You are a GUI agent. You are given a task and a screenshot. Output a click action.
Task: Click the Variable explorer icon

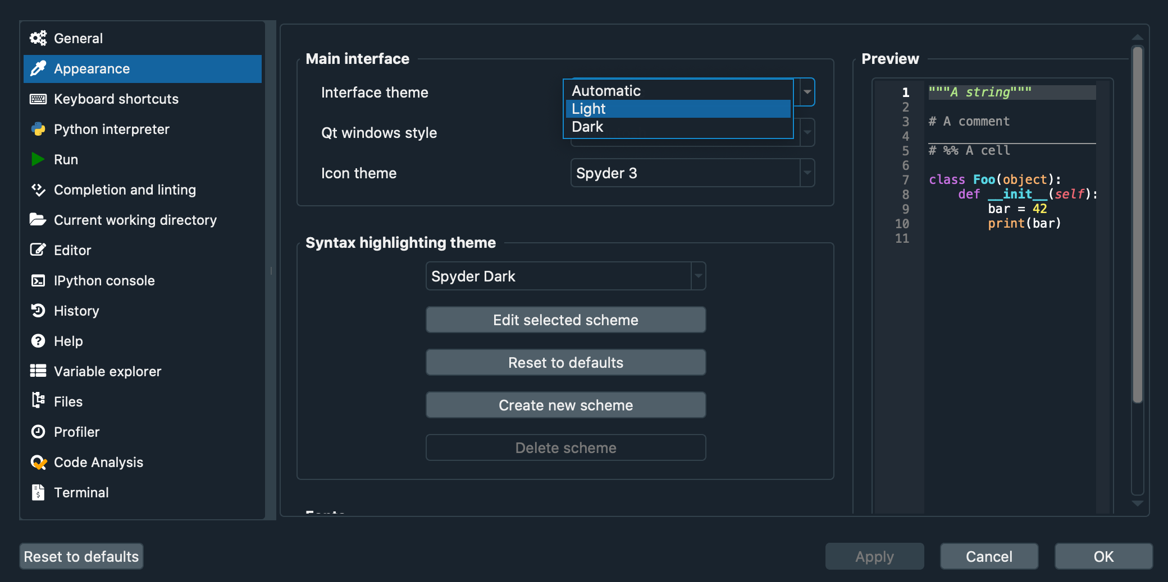38,371
